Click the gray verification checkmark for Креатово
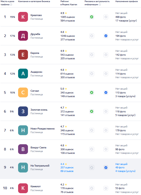This screenshot has height=195, width=141. click(x=106, y=17)
